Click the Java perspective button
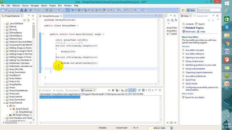The width and height of the screenshot is (232, 130). [x=191, y=10]
